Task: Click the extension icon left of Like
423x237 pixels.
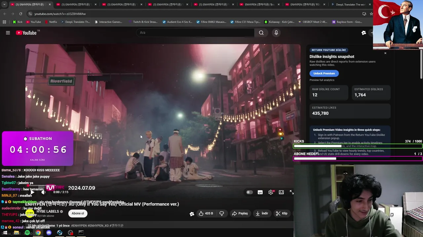Action: [x=192, y=214]
